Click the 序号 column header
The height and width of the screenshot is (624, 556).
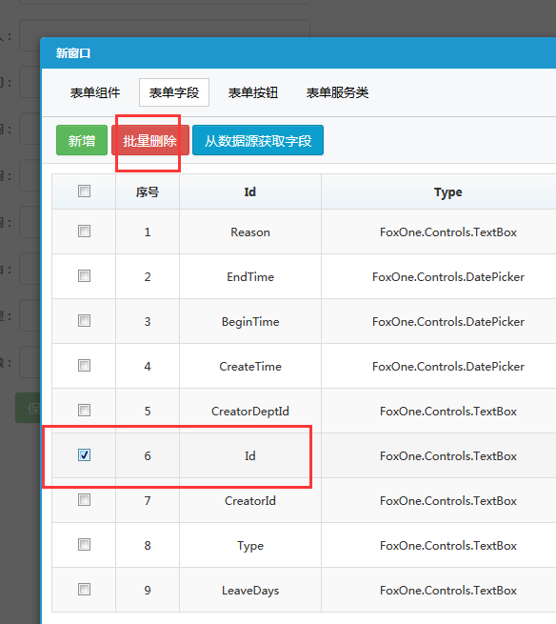point(148,191)
